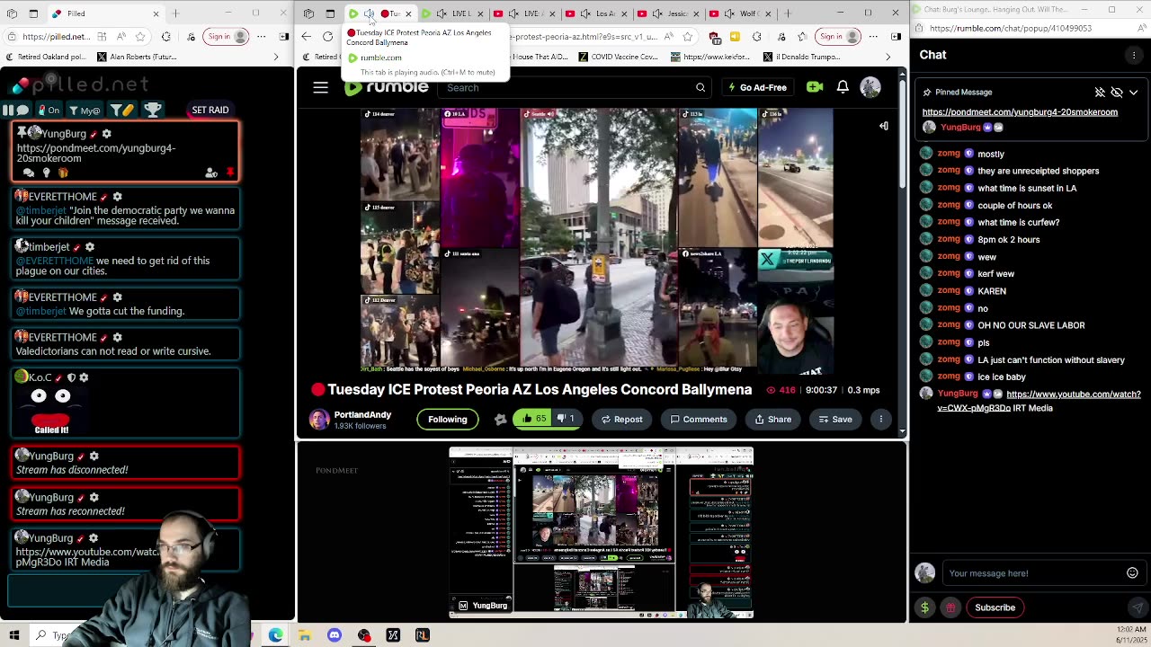Open new tab in Pilled window
Viewport: 1151px width, 647px height.
point(176,13)
